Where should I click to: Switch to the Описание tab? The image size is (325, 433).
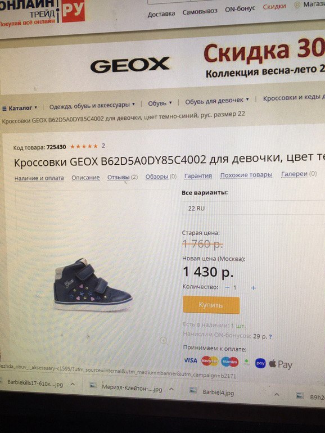[85, 178]
